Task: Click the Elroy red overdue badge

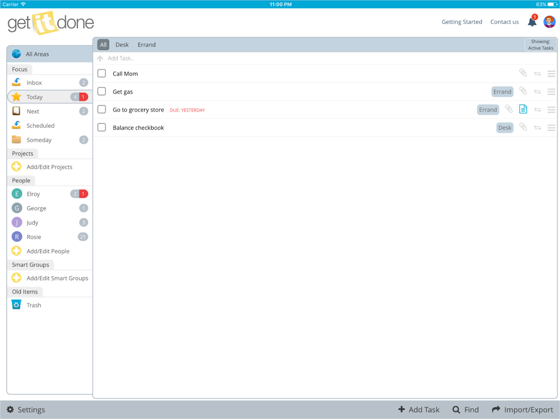Action: coord(83,194)
